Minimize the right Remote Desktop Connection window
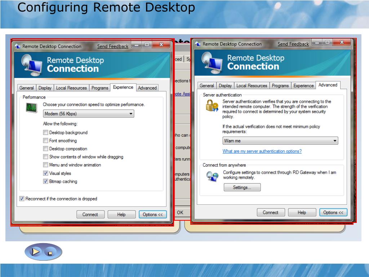The width and height of the screenshot is (369, 277). pos(317,43)
